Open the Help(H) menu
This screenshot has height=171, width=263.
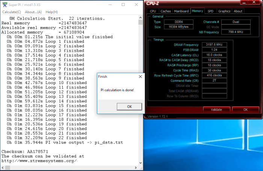pos(52,12)
